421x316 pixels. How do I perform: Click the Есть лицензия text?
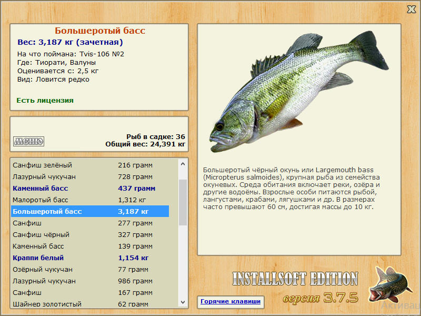click(x=45, y=100)
